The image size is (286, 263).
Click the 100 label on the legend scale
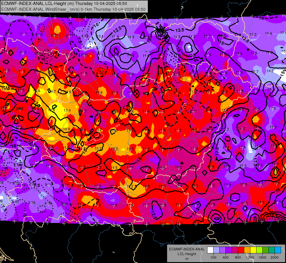214,257
